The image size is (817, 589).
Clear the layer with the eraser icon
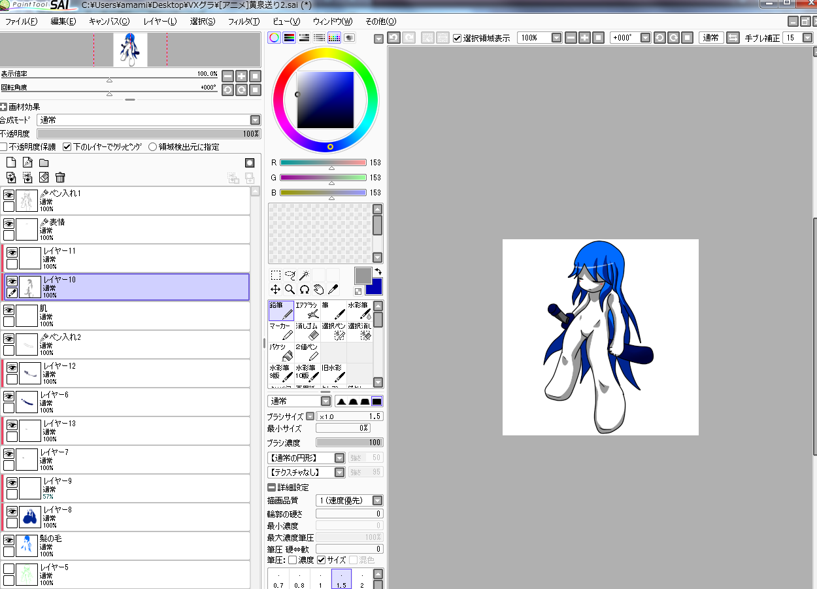coord(44,177)
